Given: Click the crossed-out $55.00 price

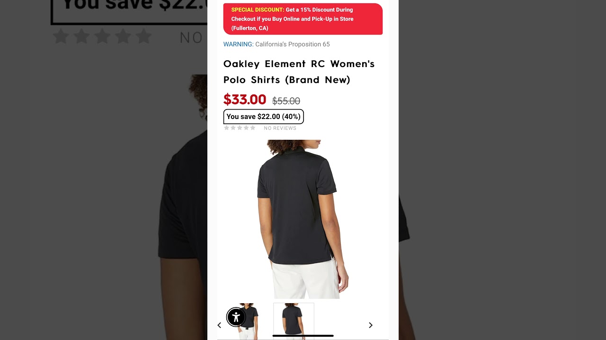Looking at the screenshot, I should 286,101.
